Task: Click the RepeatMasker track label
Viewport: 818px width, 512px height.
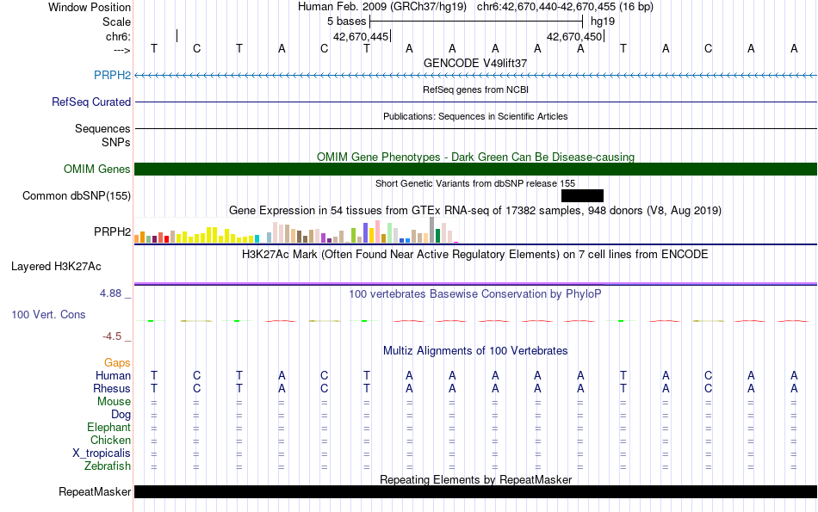Action: pos(95,491)
